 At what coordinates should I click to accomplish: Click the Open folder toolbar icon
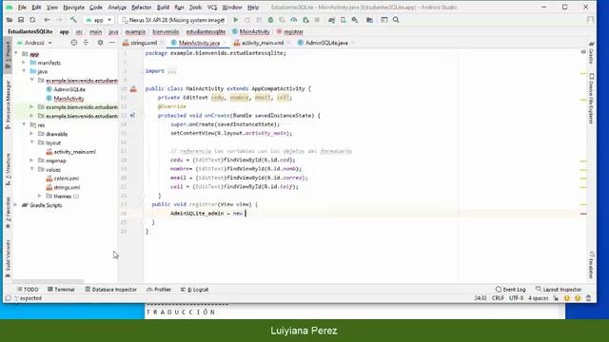pos(10,20)
